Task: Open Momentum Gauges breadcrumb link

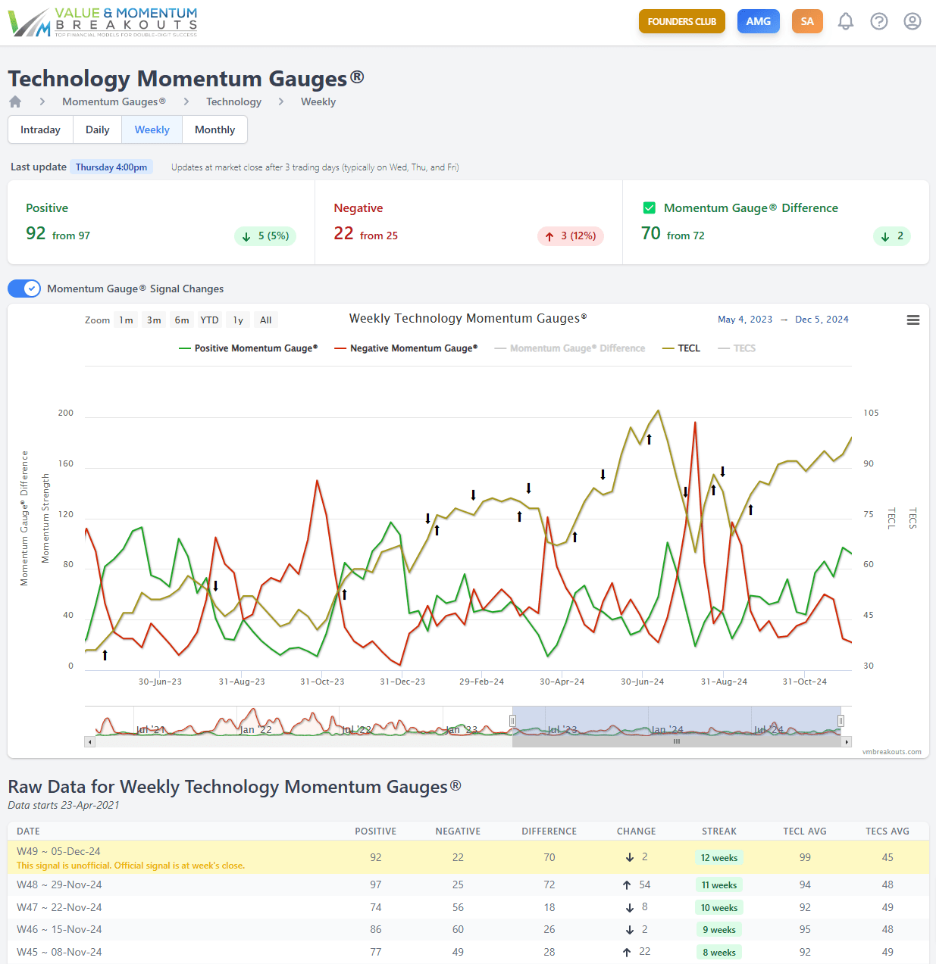Action: click(x=114, y=101)
